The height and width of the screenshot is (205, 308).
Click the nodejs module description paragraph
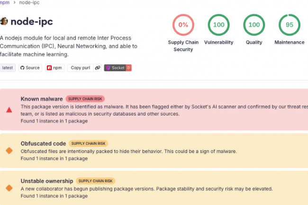[x=69, y=46]
